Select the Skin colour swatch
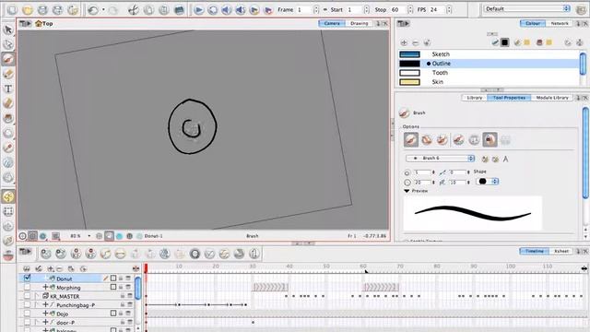The width and height of the screenshot is (590, 332). (409, 82)
